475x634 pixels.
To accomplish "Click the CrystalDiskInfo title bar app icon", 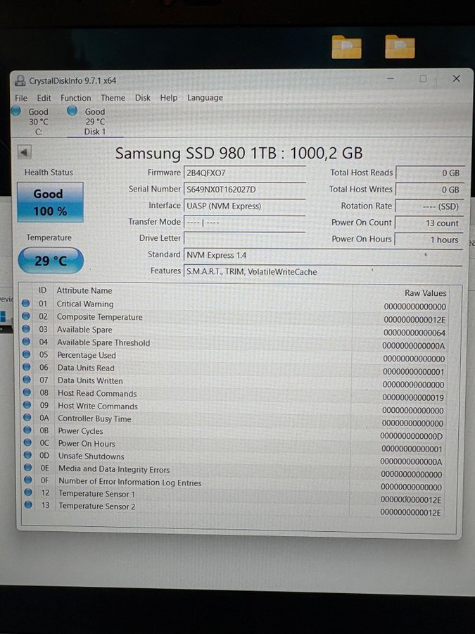I will [20, 80].
